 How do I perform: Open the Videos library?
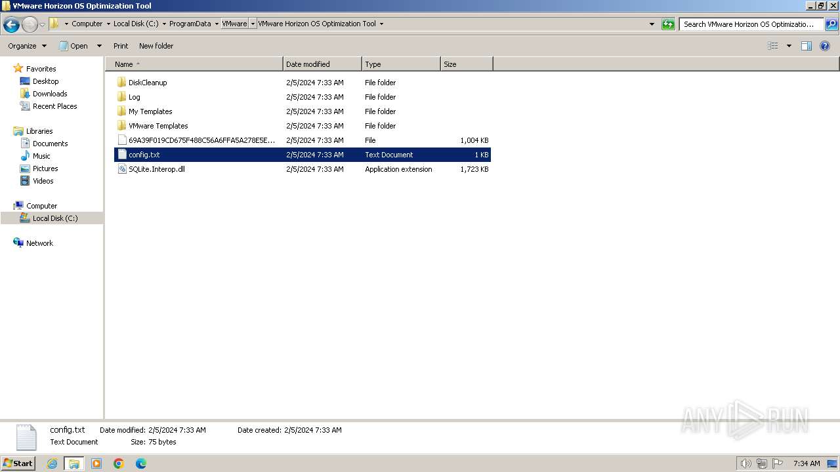click(x=43, y=181)
